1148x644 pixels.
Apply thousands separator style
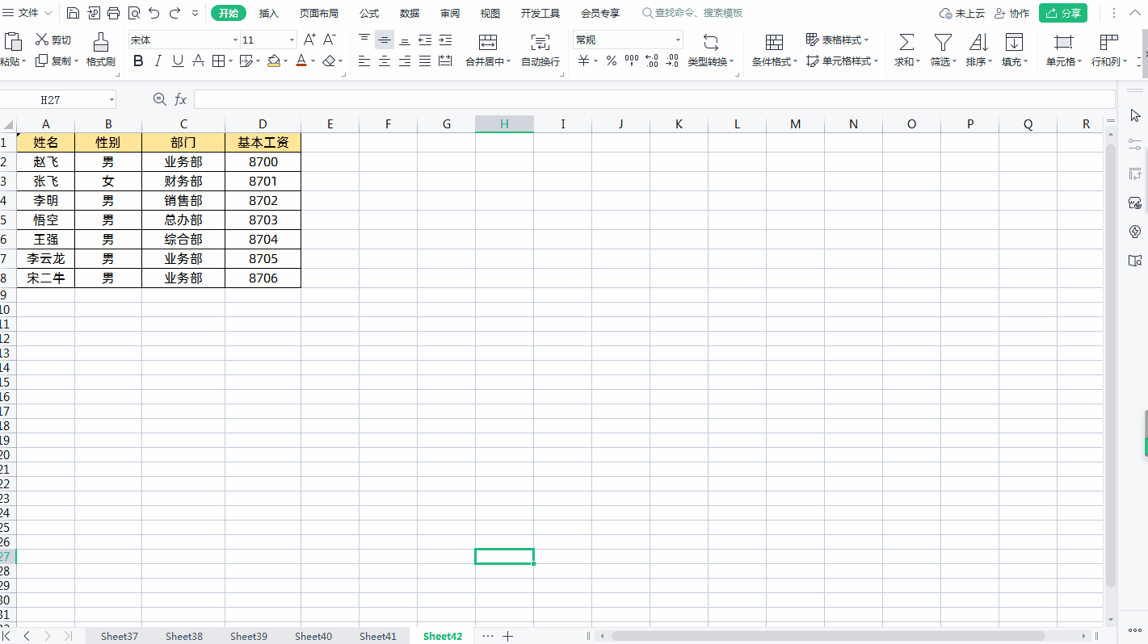pyautogui.click(x=632, y=61)
